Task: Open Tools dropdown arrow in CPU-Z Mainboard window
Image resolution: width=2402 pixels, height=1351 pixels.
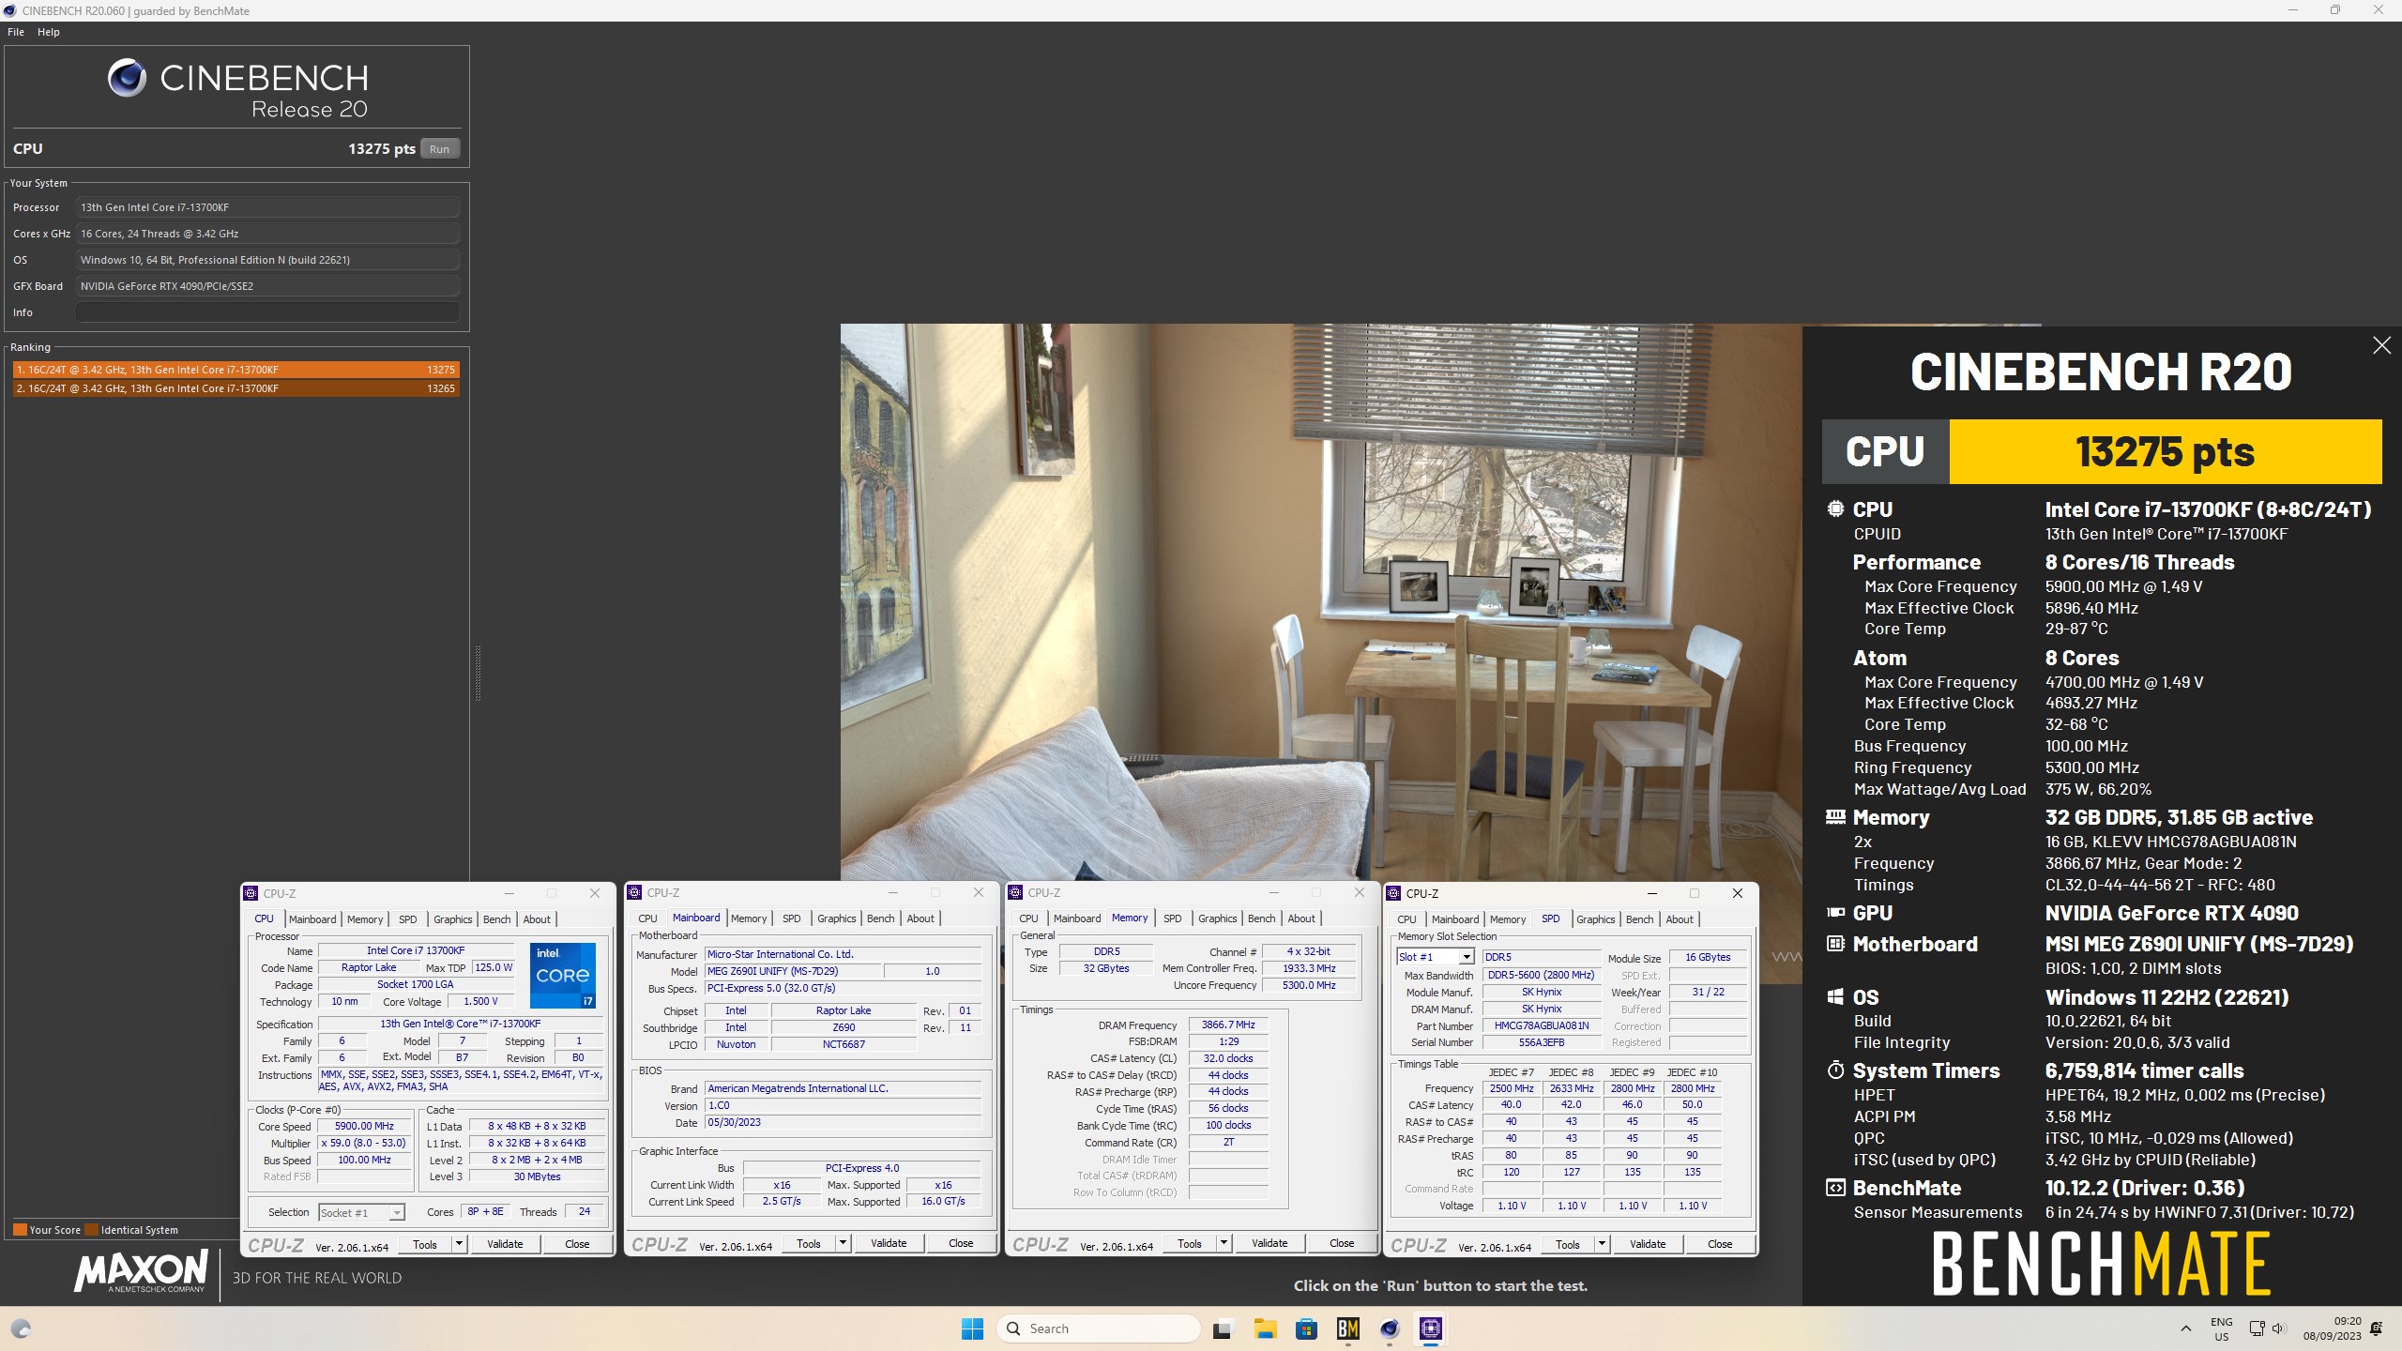Action: [x=843, y=1243]
